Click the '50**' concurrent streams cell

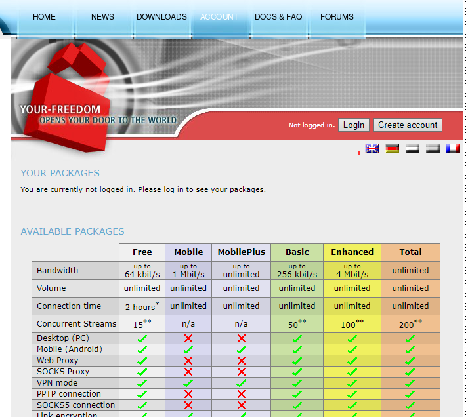[297, 324]
